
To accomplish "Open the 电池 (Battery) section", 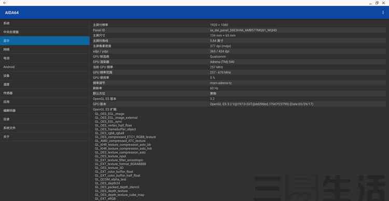I will [x=45, y=58].
